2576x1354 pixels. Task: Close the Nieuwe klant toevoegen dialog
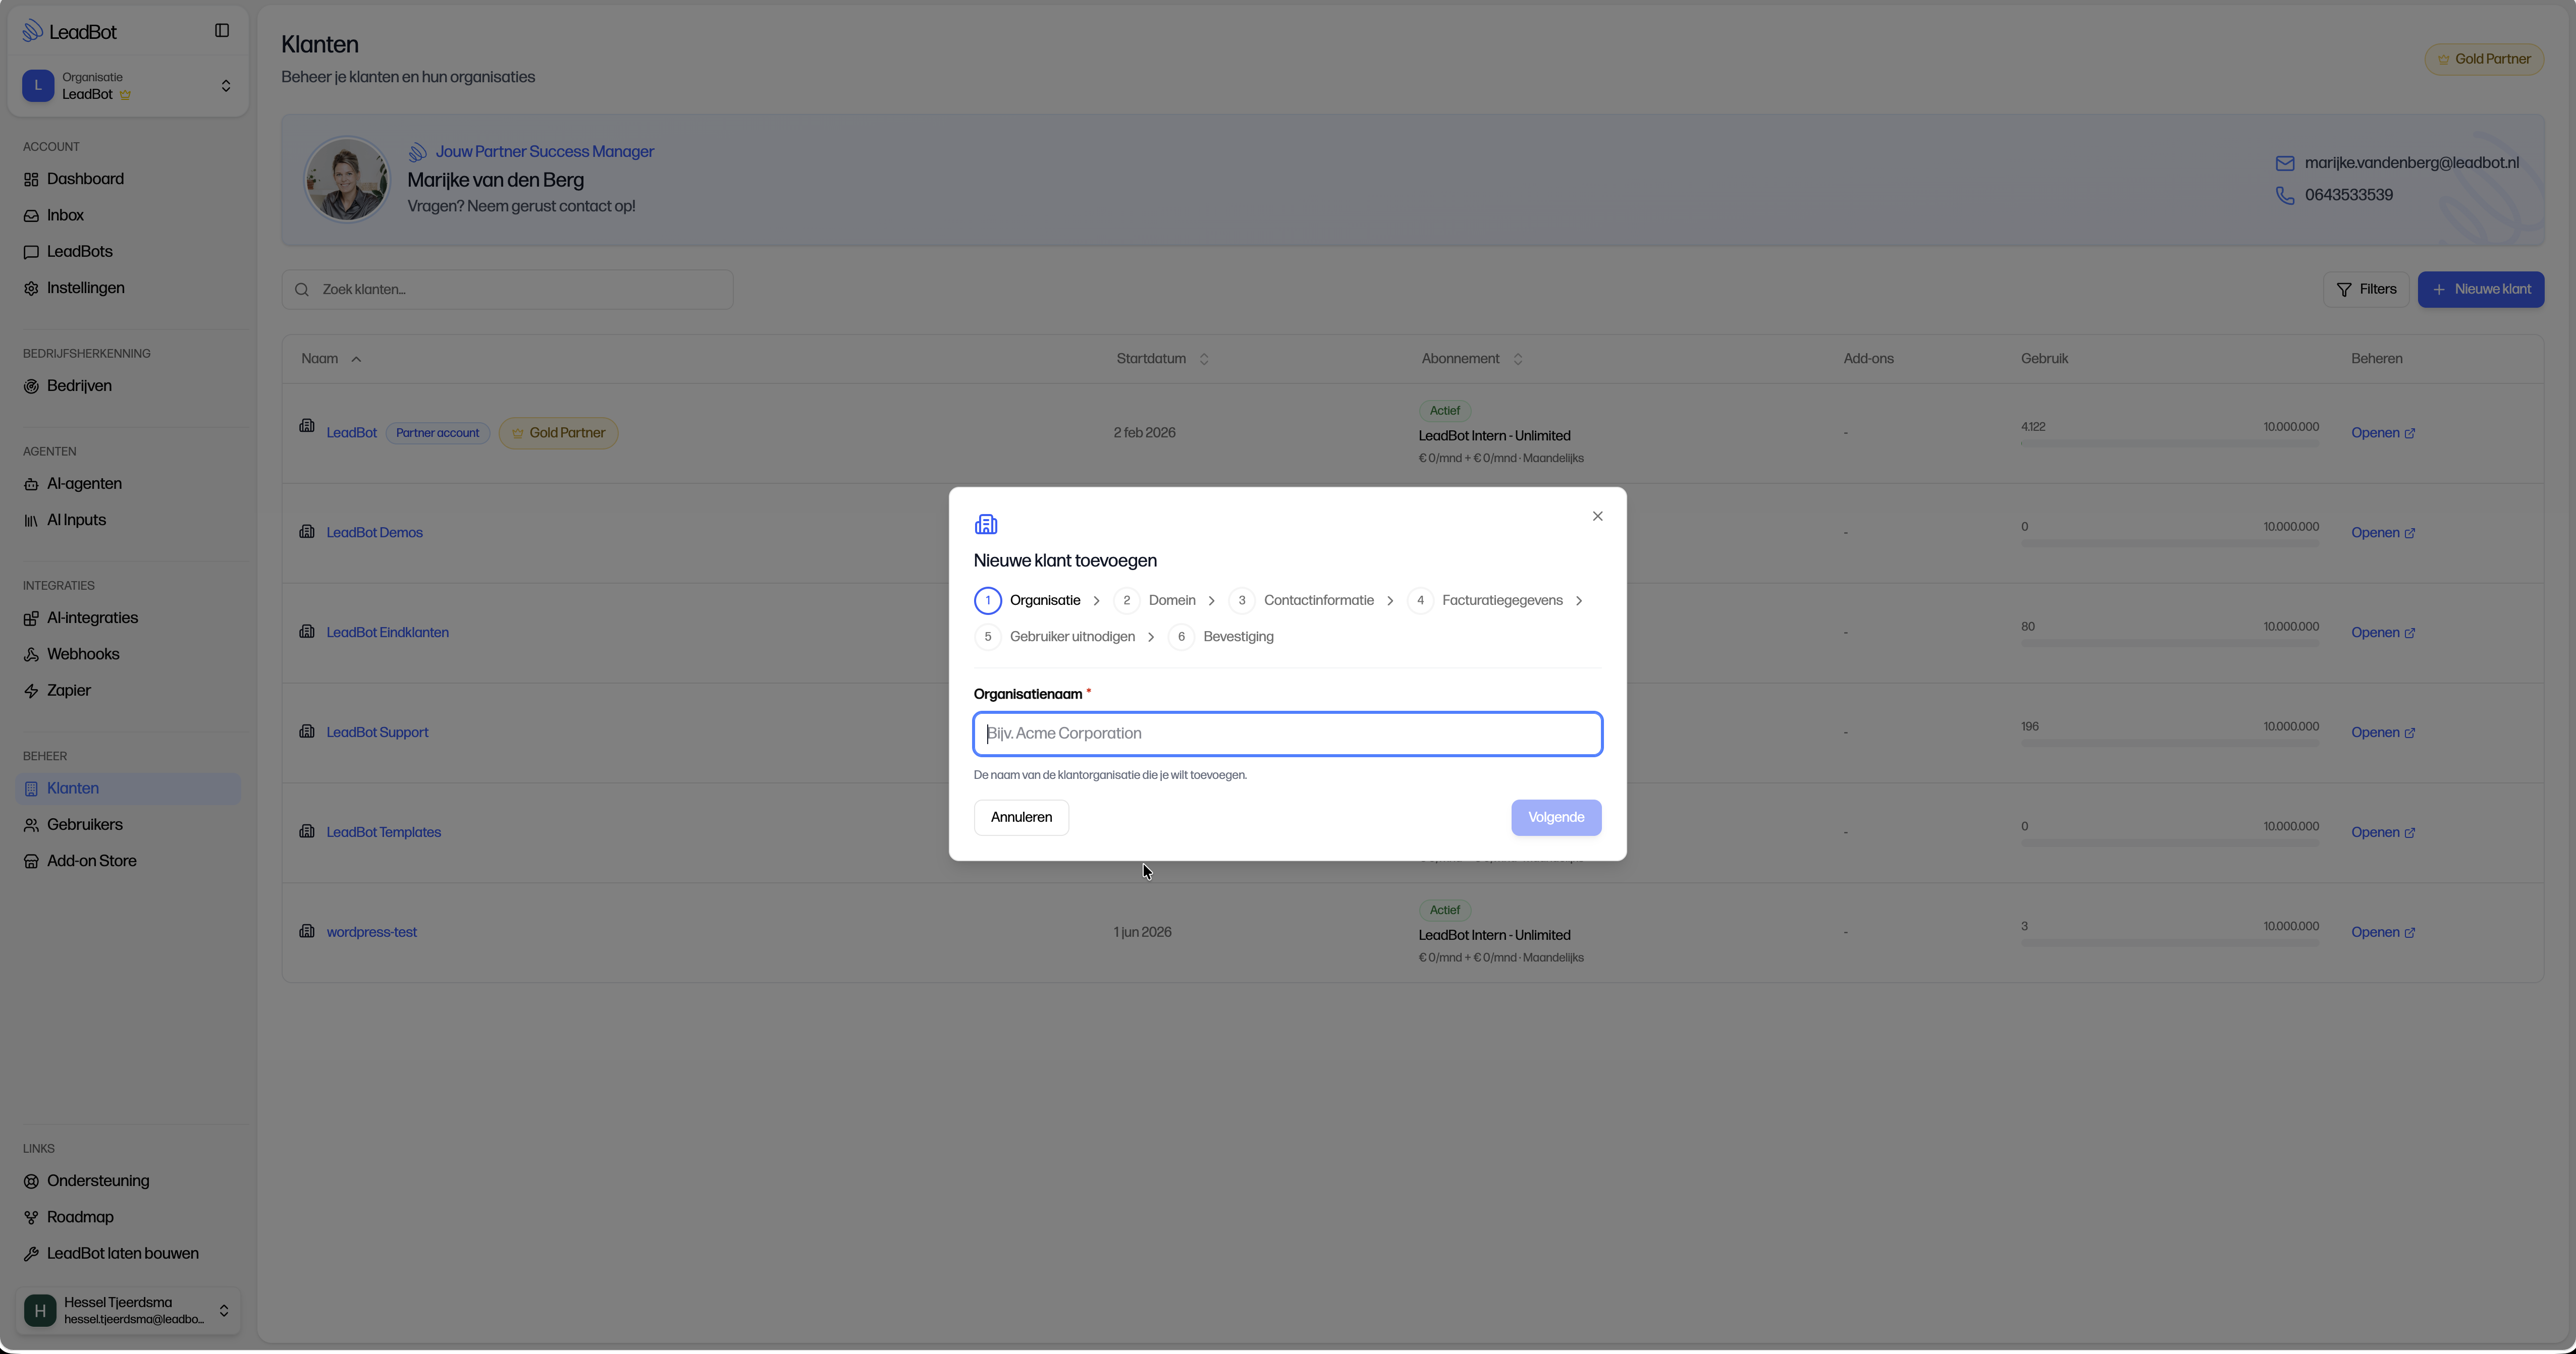(x=1597, y=517)
